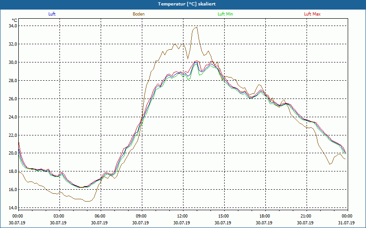This screenshot has height=228, width=366.
Task: Click the 03:00 time axis label
Action: coord(59,216)
